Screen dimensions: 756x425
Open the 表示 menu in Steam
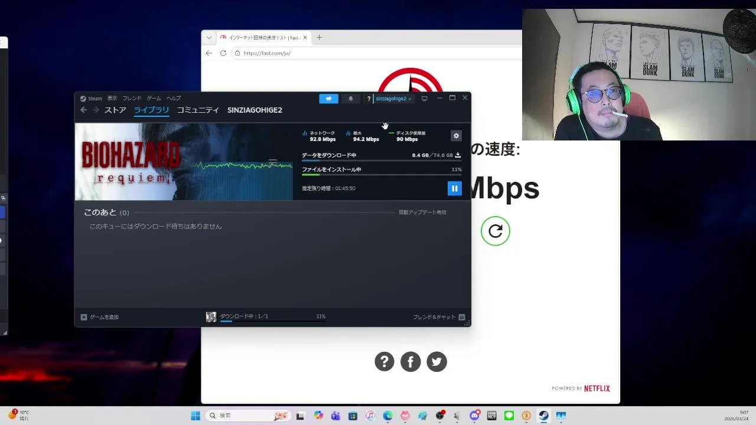(112, 99)
